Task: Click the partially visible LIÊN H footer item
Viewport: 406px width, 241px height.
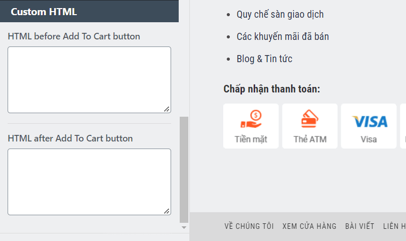Action: pyautogui.click(x=395, y=226)
